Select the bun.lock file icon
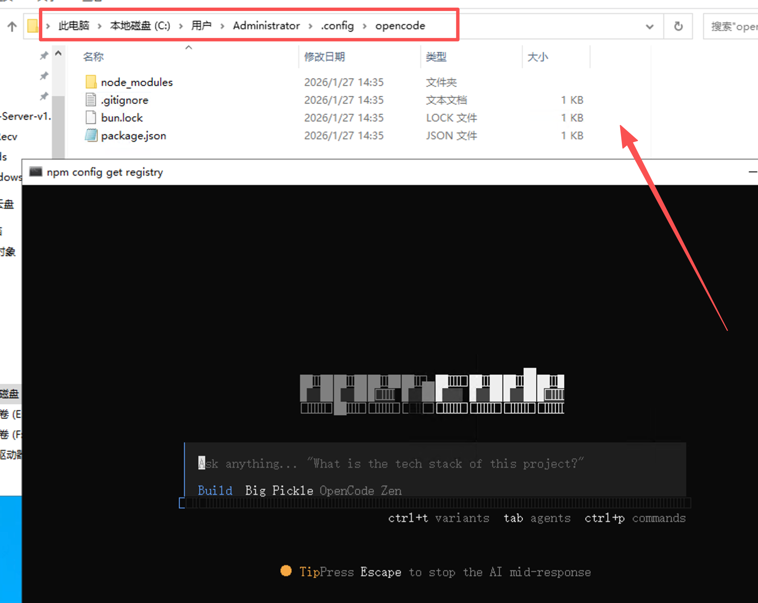The image size is (758, 603). (x=91, y=118)
